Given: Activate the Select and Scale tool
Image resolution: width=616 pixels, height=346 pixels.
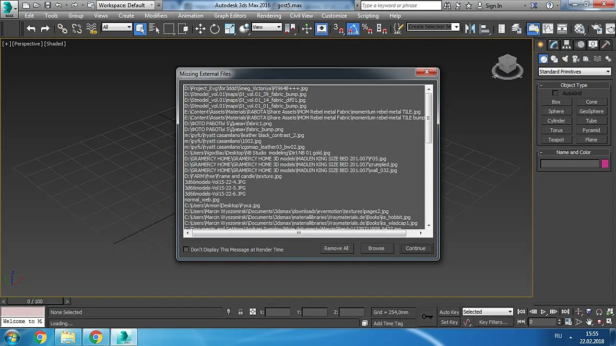Looking at the screenshot, I should tap(229, 28).
